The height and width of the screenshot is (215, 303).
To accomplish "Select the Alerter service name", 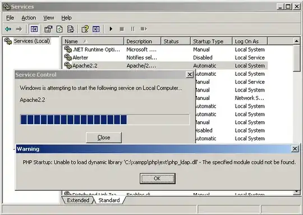I will click(x=80, y=58).
